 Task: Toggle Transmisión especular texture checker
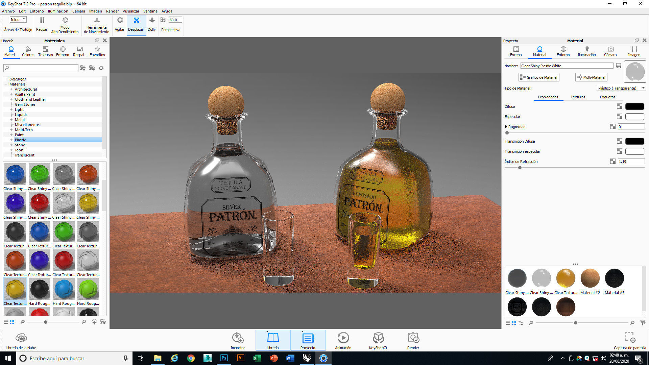click(619, 151)
